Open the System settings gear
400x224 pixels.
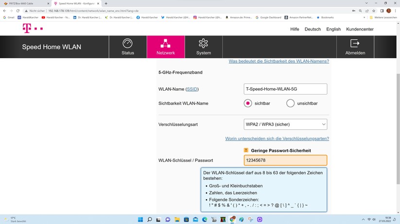203,47
